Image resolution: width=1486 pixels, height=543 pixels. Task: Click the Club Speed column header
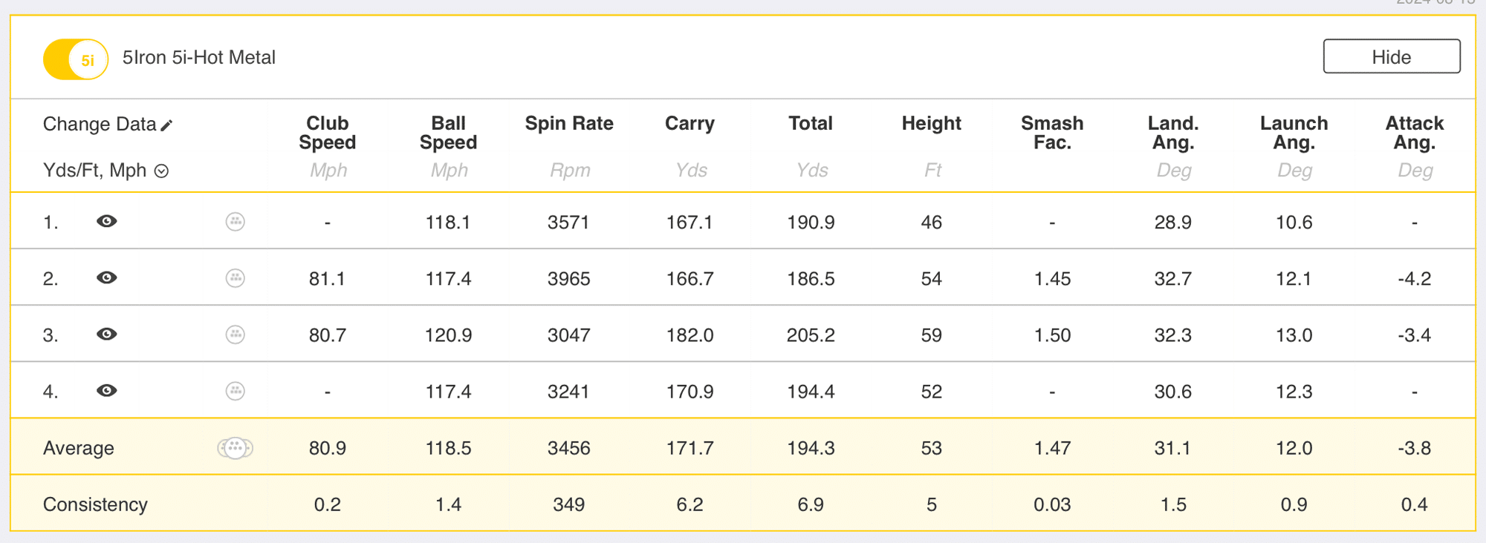[328, 133]
